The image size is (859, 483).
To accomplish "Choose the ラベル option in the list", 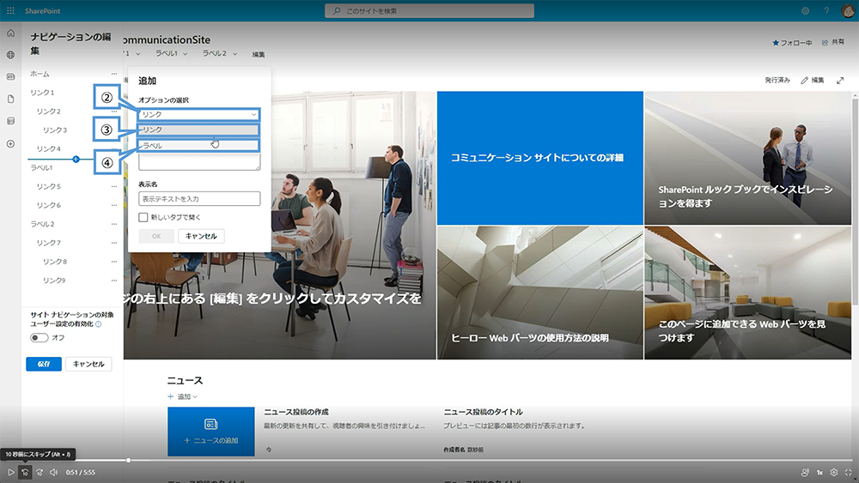I will [199, 146].
